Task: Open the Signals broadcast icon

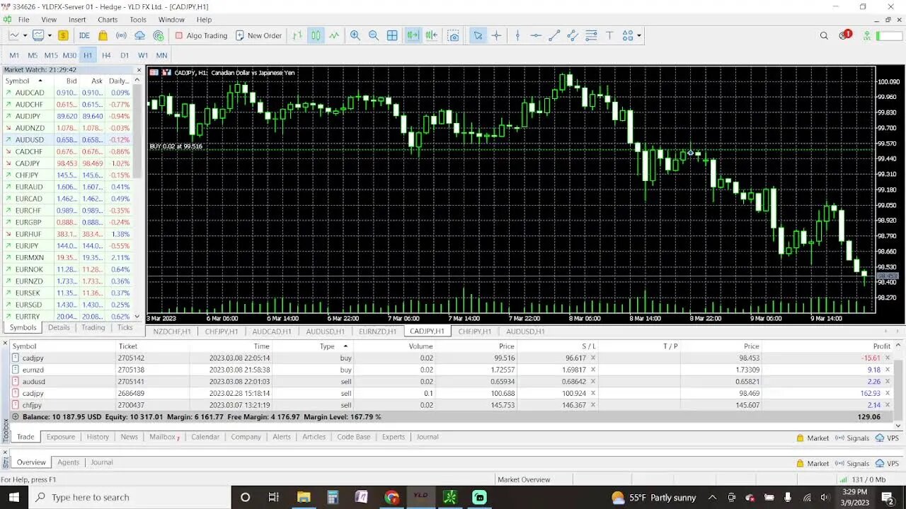Action: pos(121,35)
